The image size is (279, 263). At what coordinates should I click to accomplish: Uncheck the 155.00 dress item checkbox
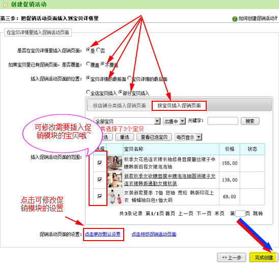click(100, 163)
